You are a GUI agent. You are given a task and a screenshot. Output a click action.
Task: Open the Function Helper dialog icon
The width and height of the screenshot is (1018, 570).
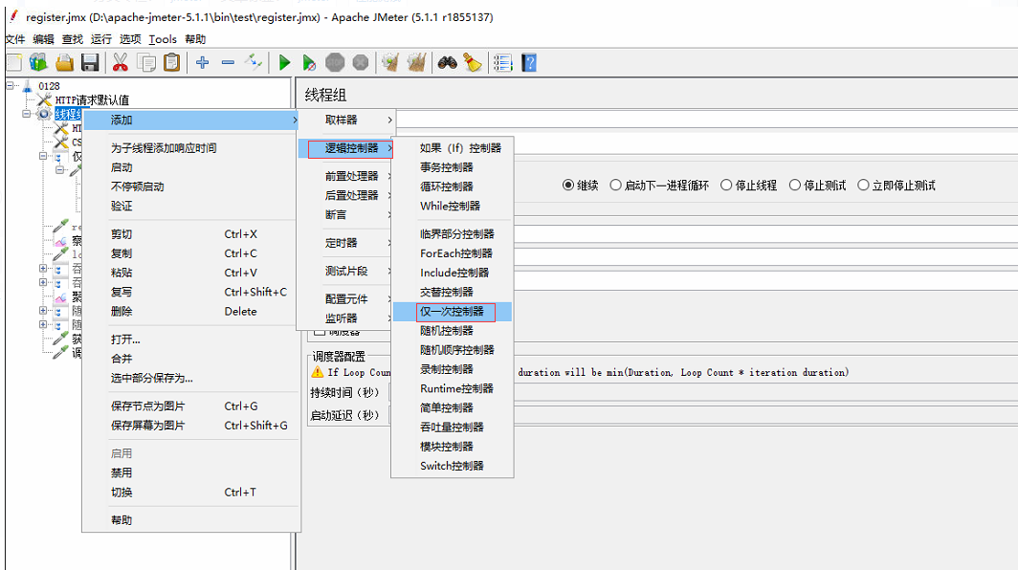(502, 63)
